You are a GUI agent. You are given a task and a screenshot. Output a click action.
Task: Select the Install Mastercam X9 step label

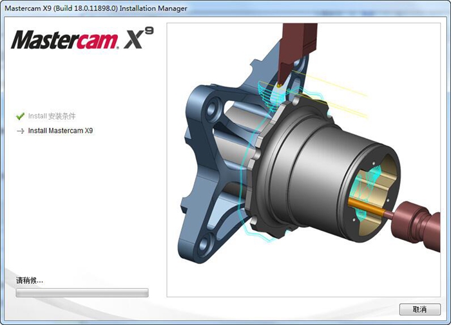point(61,131)
